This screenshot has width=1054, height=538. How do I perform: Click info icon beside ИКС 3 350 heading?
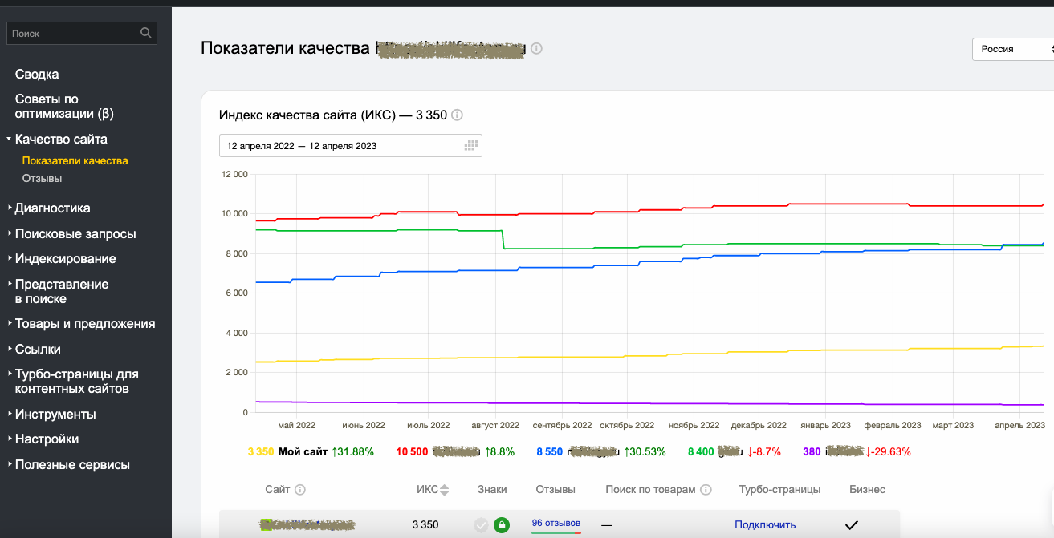457,115
